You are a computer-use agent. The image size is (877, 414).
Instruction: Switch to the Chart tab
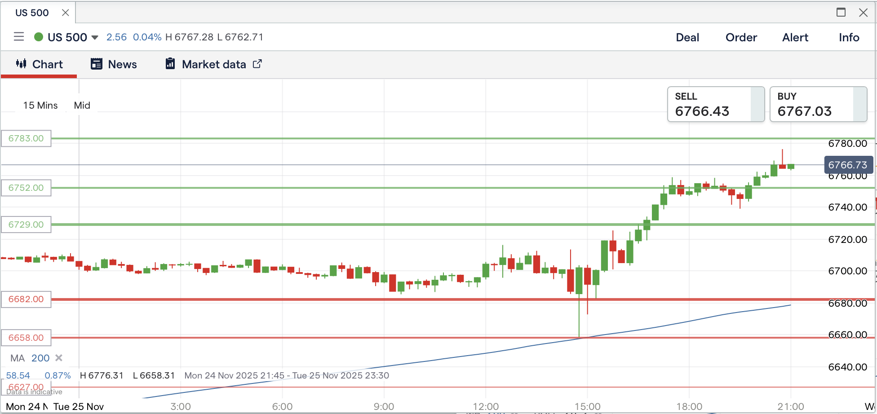[x=40, y=64]
